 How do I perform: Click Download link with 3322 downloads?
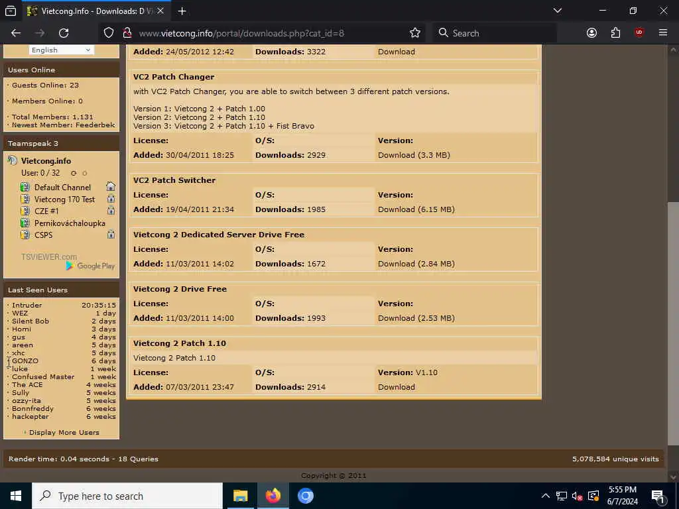tap(397, 52)
